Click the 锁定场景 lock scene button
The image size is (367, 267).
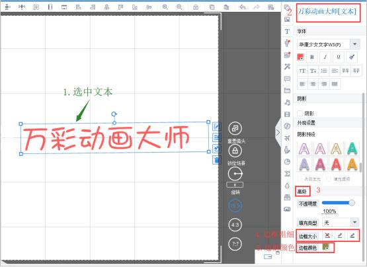235,151
